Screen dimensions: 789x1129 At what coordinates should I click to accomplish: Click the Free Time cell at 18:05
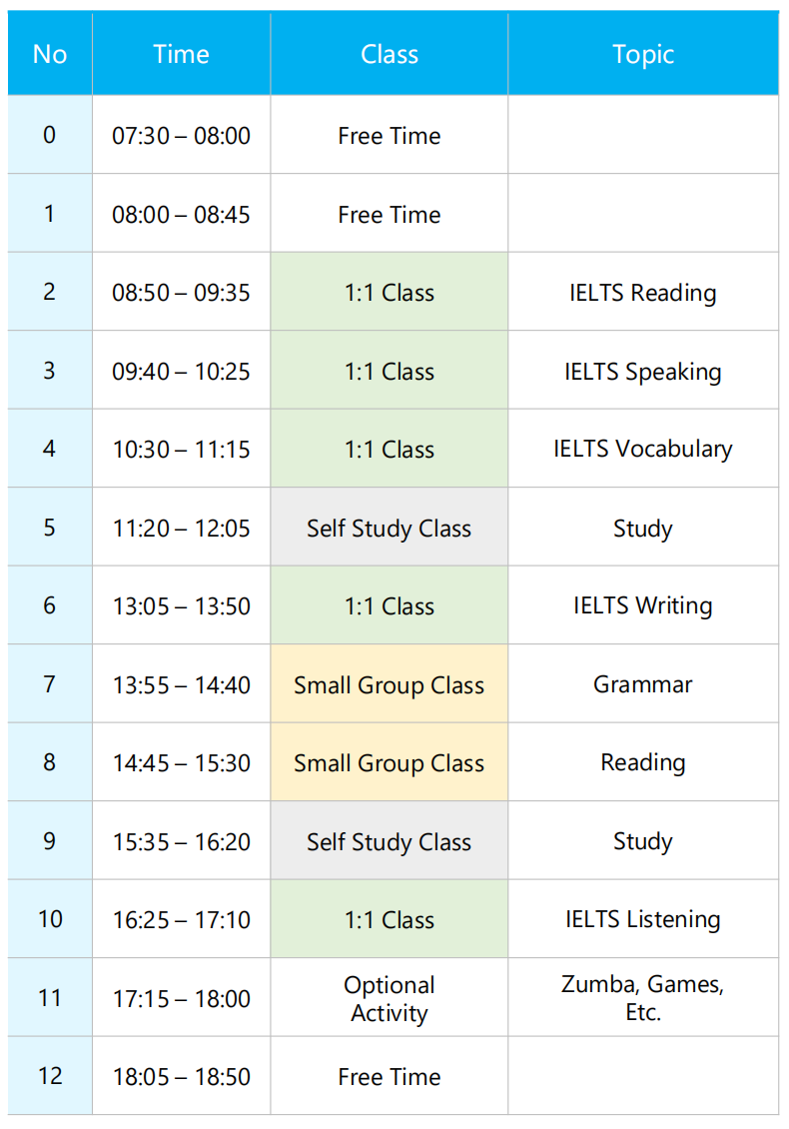pos(390,1076)
